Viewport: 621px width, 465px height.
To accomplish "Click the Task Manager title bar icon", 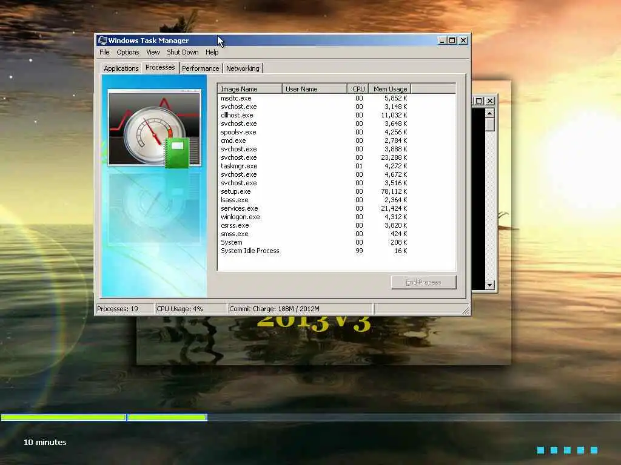I will [x=102, y=41].
